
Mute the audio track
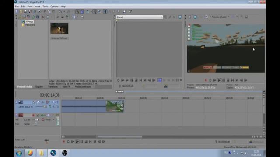(x=49, y=115)
